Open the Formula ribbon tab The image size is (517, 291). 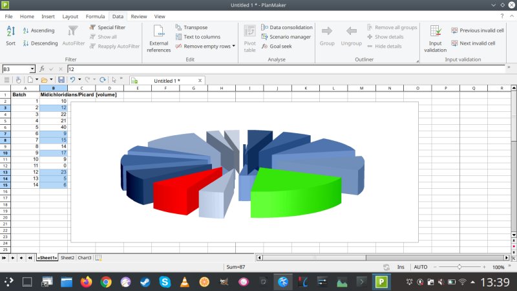click(x=95, y=16)
